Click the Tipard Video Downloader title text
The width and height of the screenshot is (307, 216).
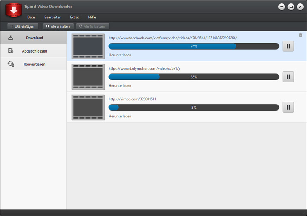click(48, 6)
